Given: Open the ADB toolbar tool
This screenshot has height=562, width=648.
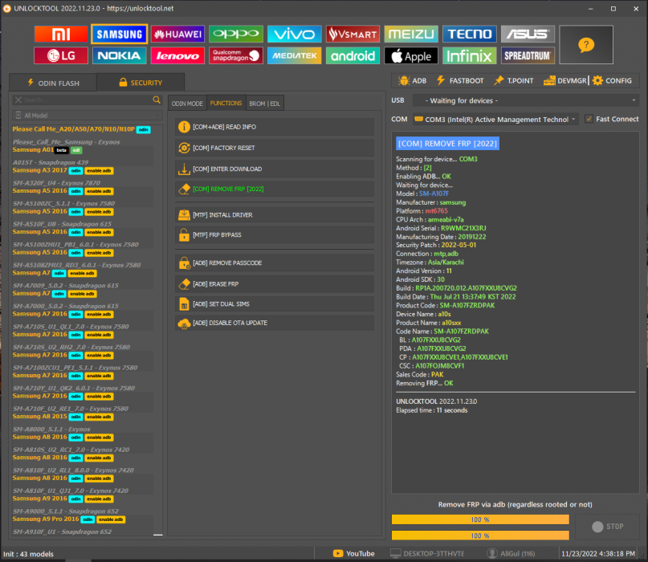Looking at the screenshot, I should click(x=413, y=80).
